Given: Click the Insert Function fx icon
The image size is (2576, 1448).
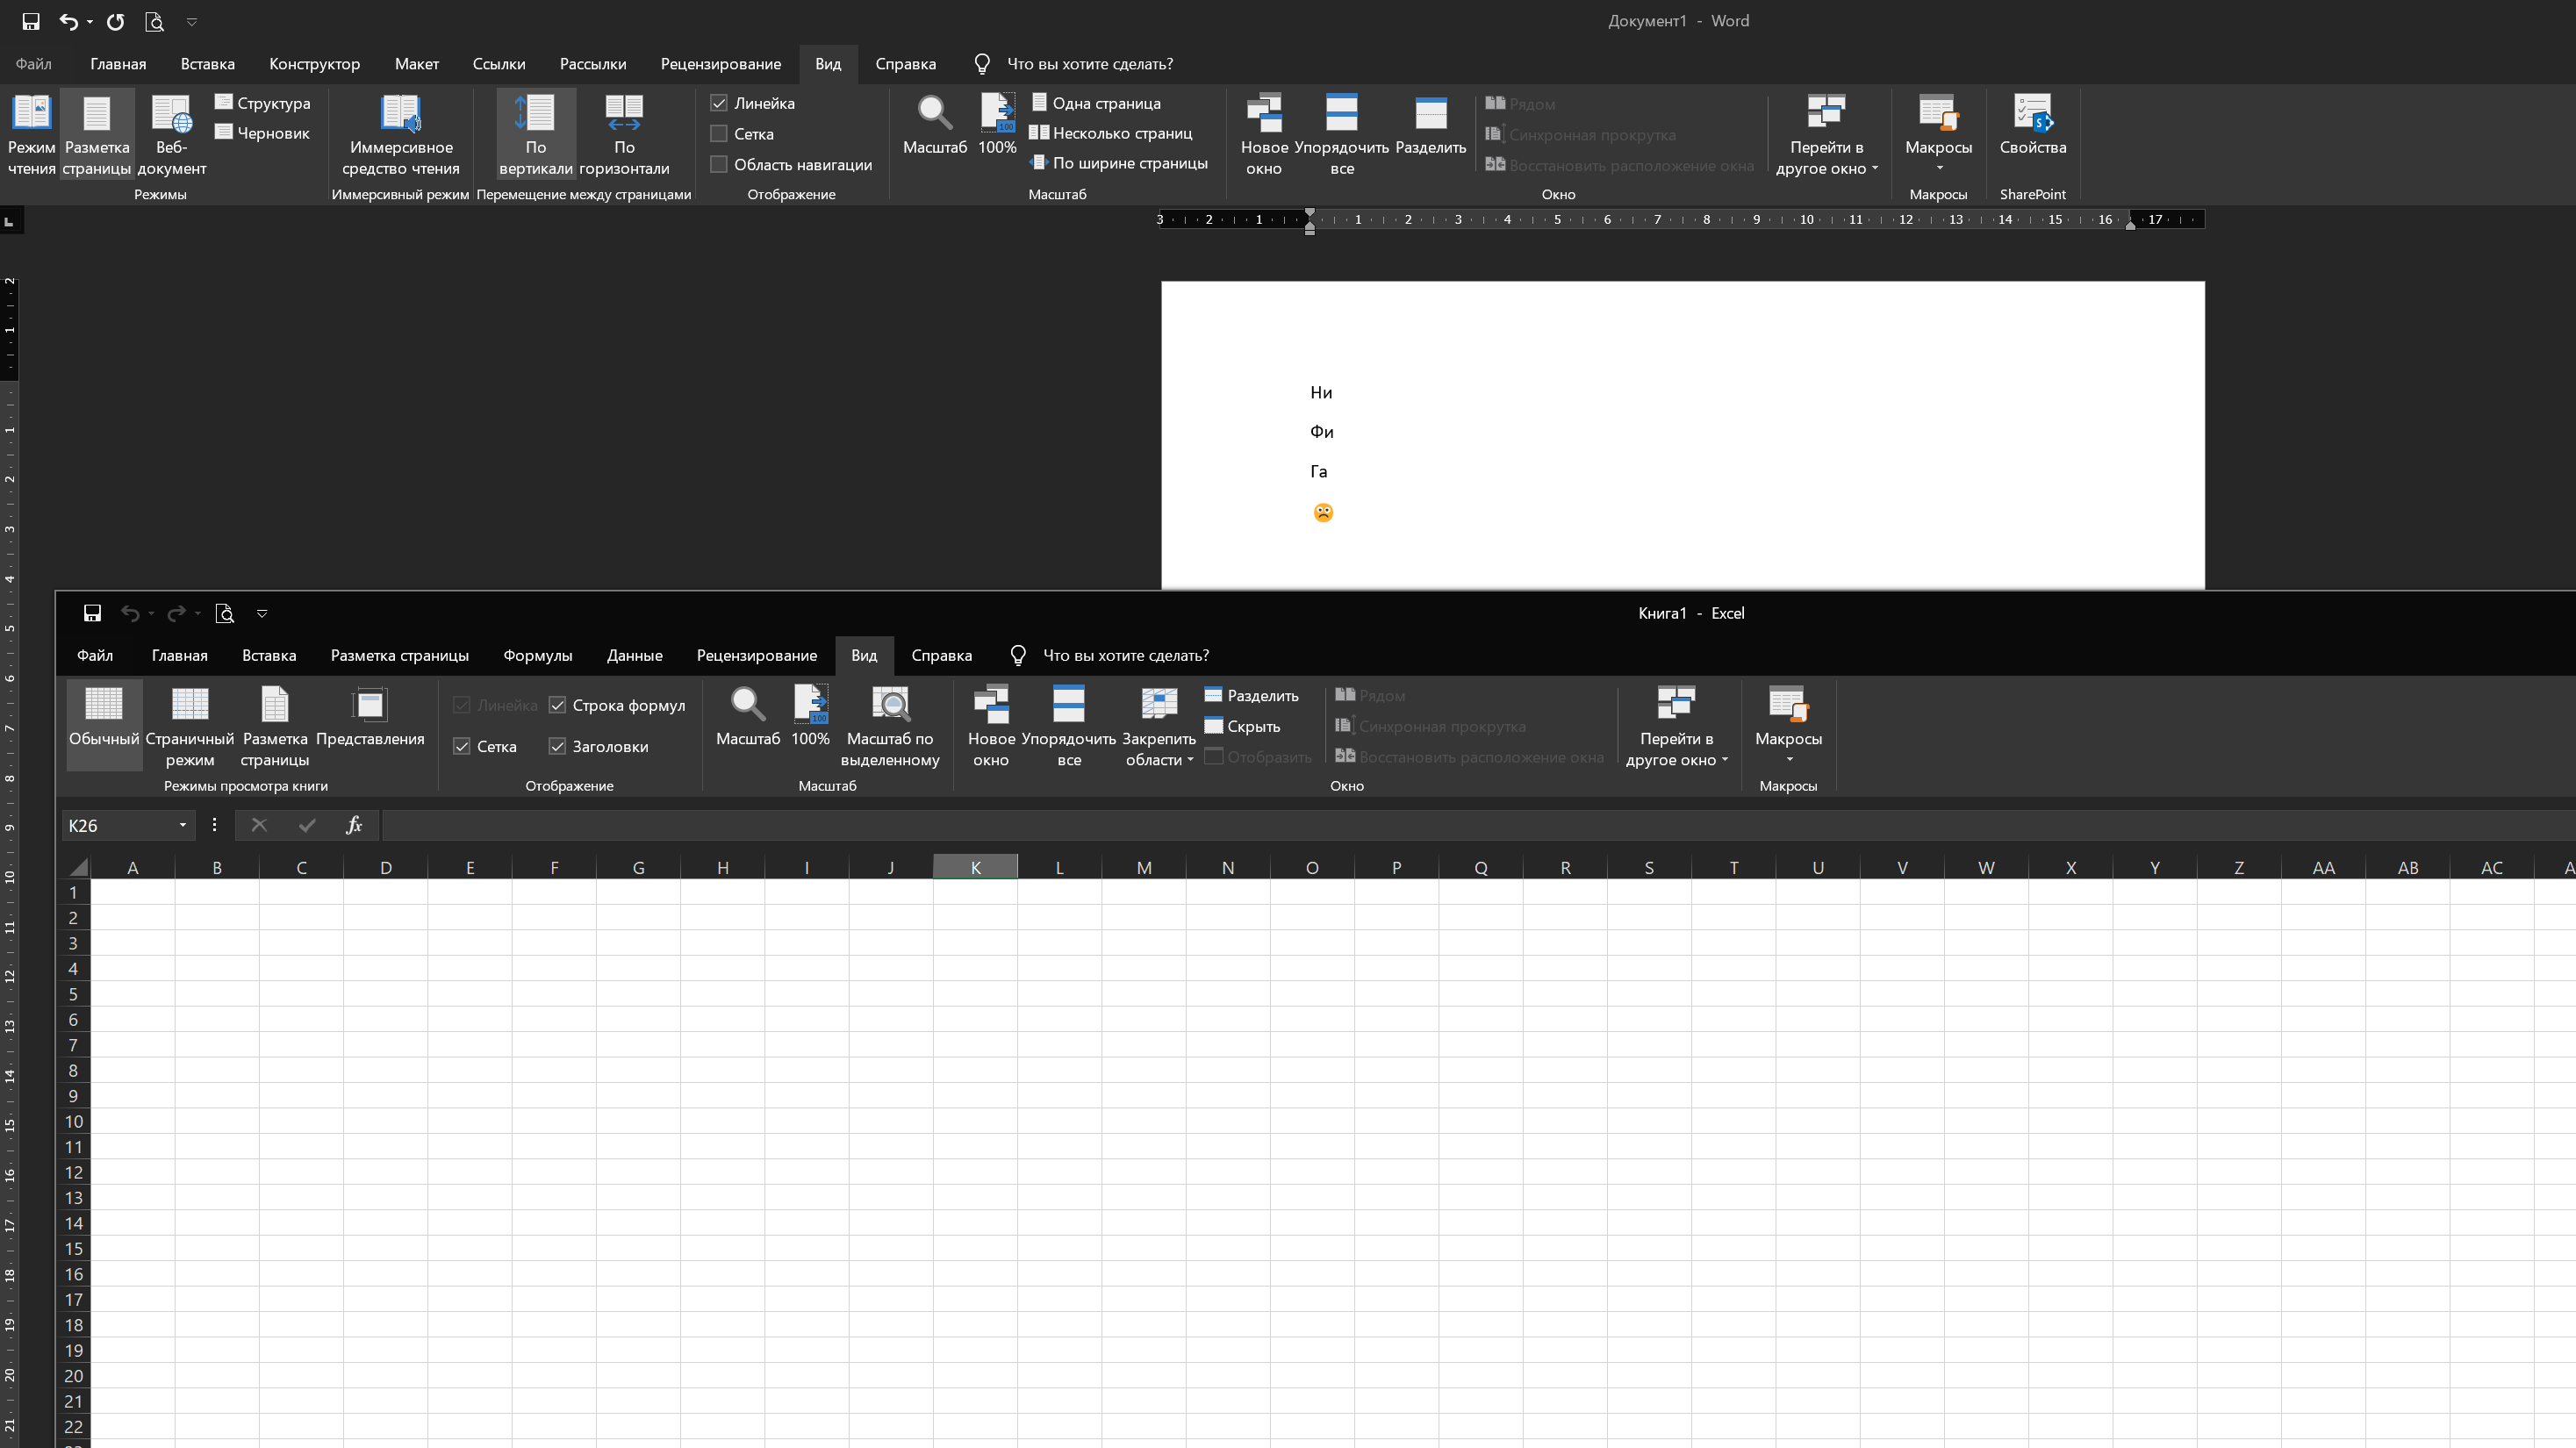Looking at the screenshot, I should pyautogui.click(x=354, y=826).
